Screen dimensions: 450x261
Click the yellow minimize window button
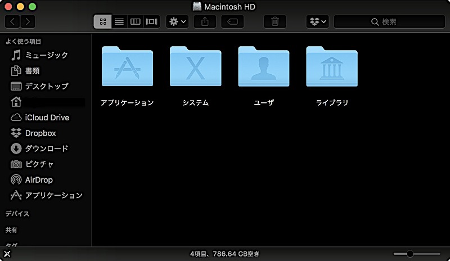pos(20,7)
